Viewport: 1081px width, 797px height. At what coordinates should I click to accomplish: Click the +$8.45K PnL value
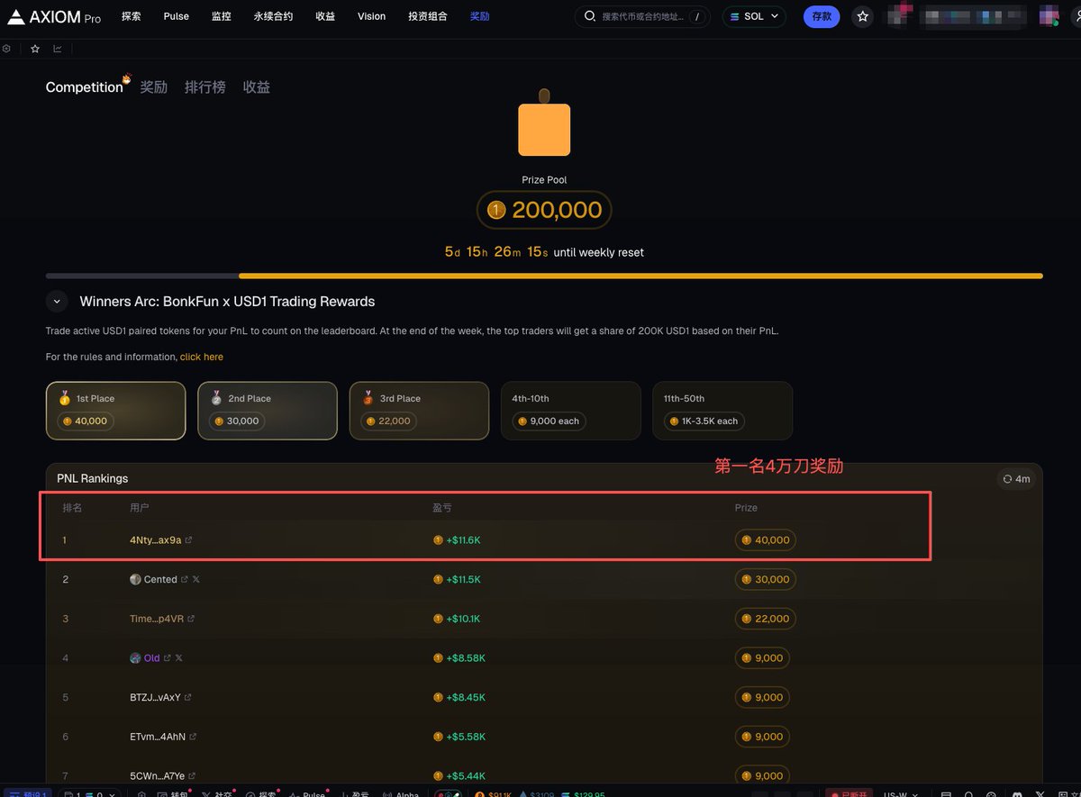[x=466, y=698]
